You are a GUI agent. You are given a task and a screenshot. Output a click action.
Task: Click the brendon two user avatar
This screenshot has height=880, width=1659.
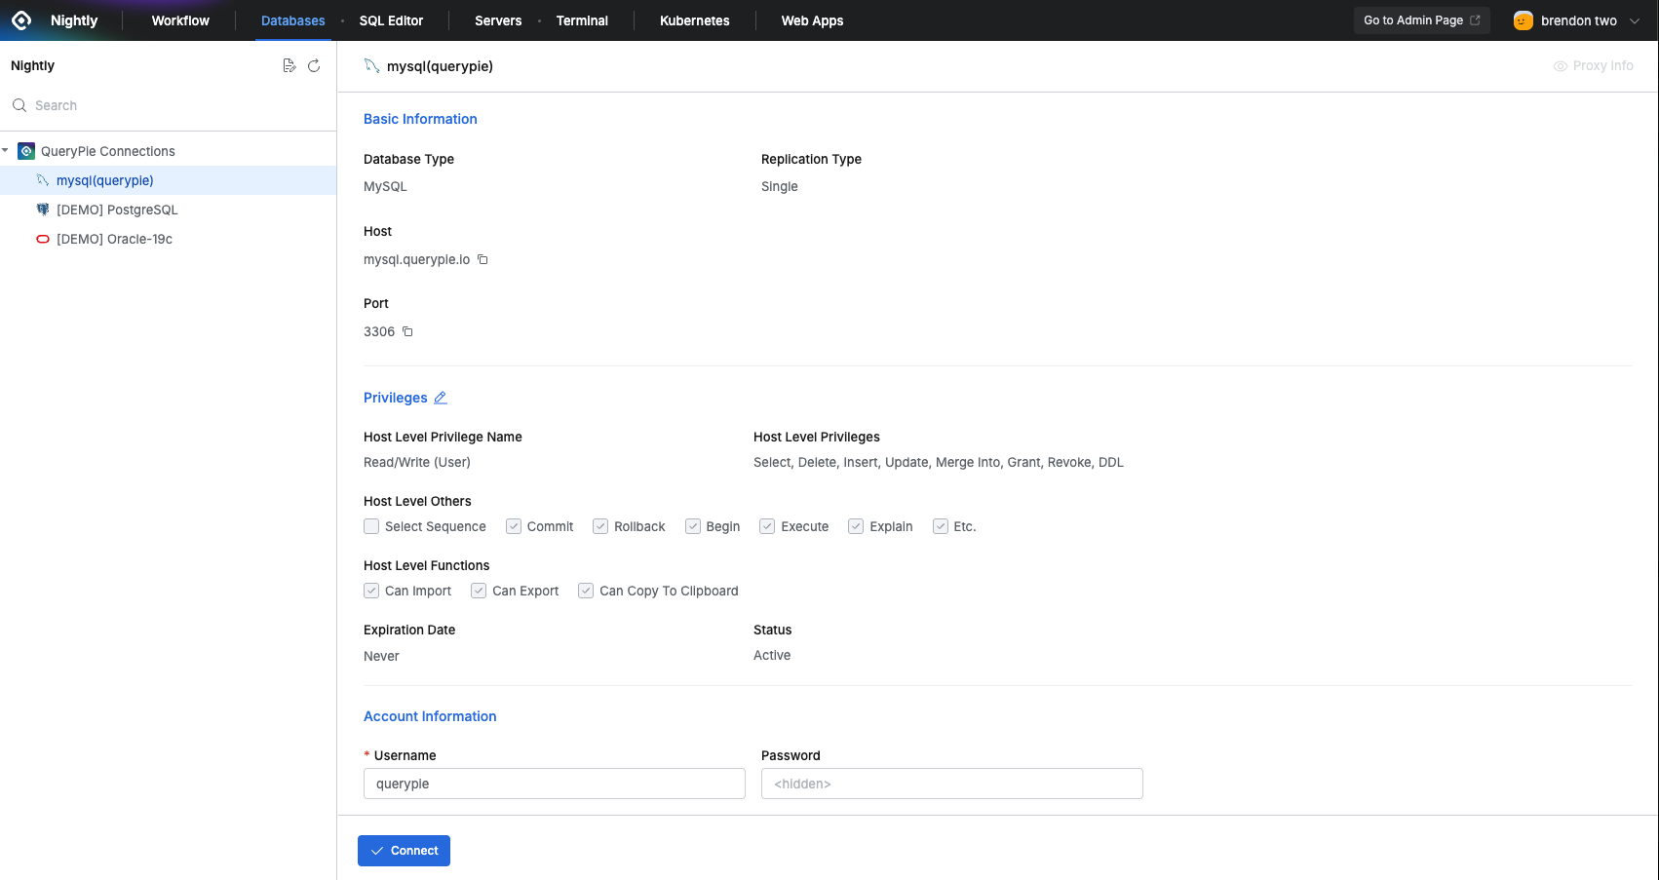click(1523, 20)
